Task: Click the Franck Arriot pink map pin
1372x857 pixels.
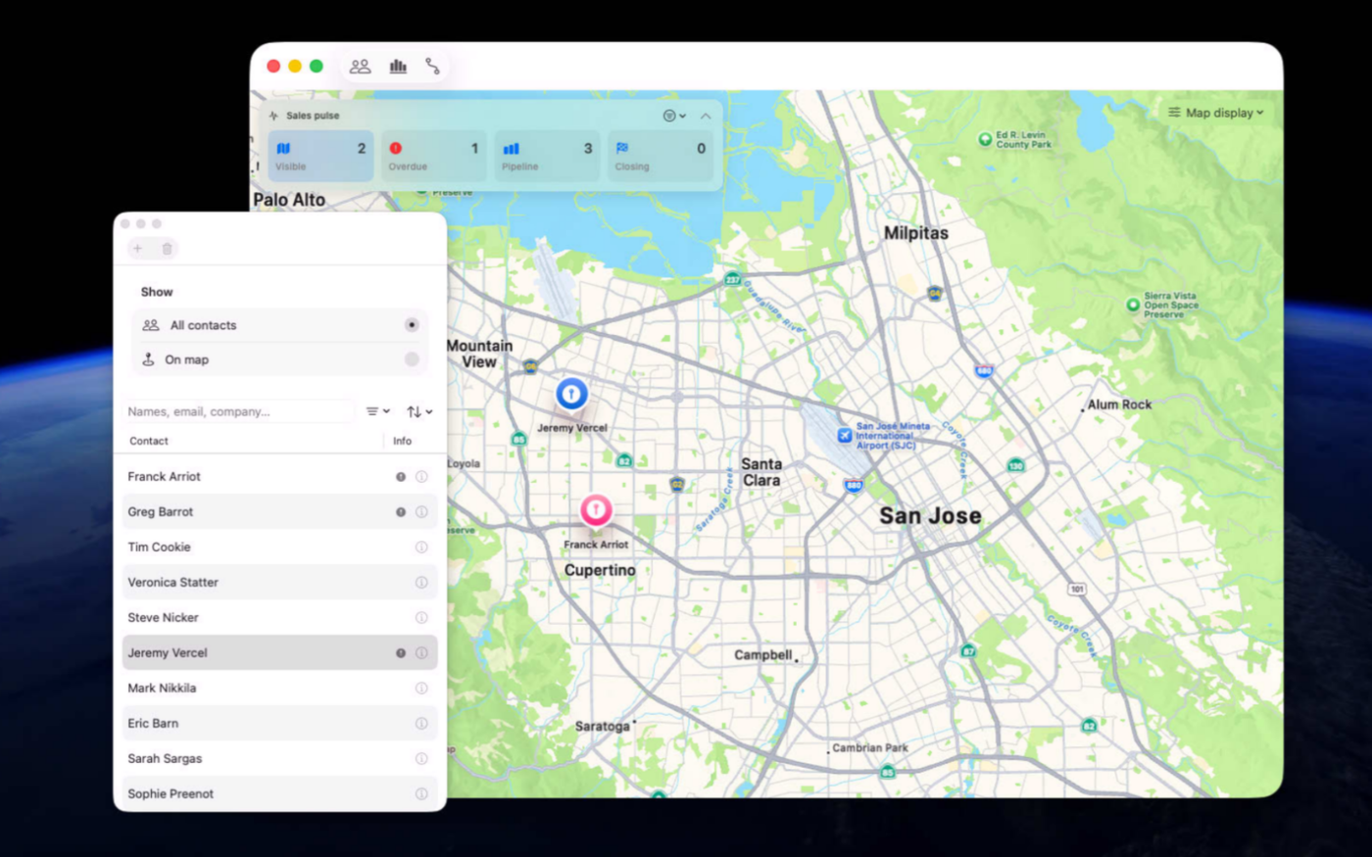Action: coord(596,510)
